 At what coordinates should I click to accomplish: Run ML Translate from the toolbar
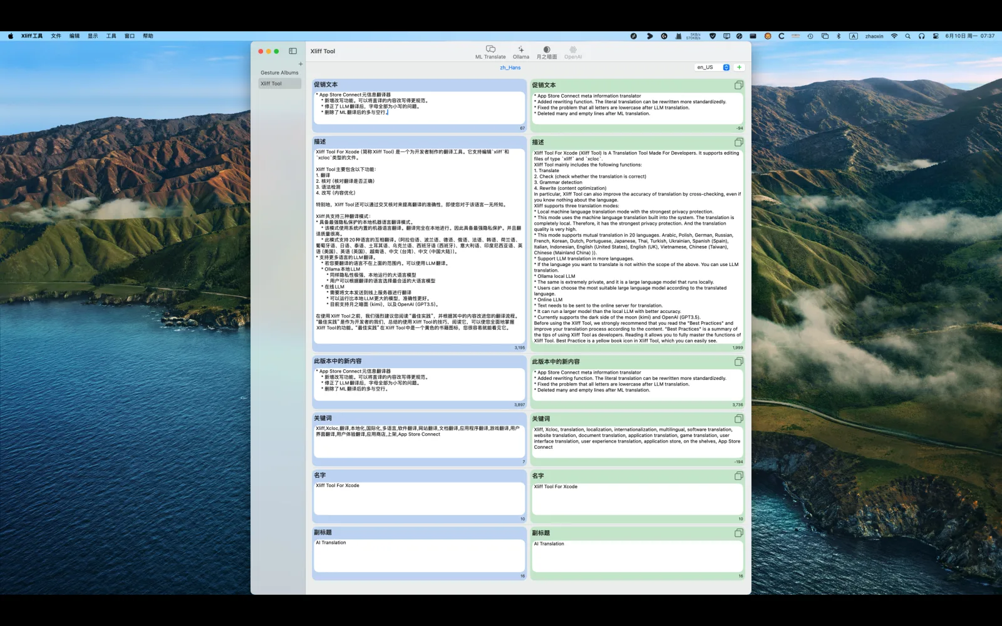[x=490, y=53]
